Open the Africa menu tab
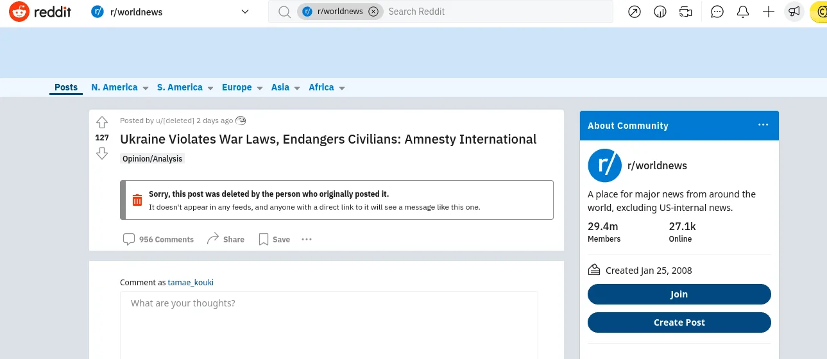 point(327,87)
